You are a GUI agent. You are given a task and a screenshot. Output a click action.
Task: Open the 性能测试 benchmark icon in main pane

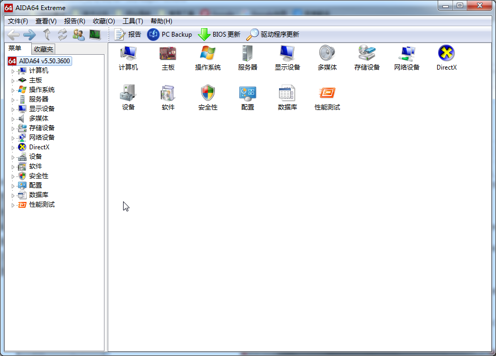pyautogui.click(x=327, y=98)
